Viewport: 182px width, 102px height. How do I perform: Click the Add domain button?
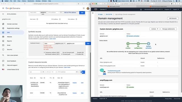pos(173,18)
